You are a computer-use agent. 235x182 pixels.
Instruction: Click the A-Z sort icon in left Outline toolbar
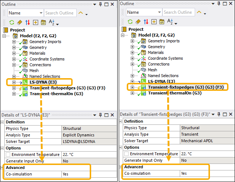(51, 22)
